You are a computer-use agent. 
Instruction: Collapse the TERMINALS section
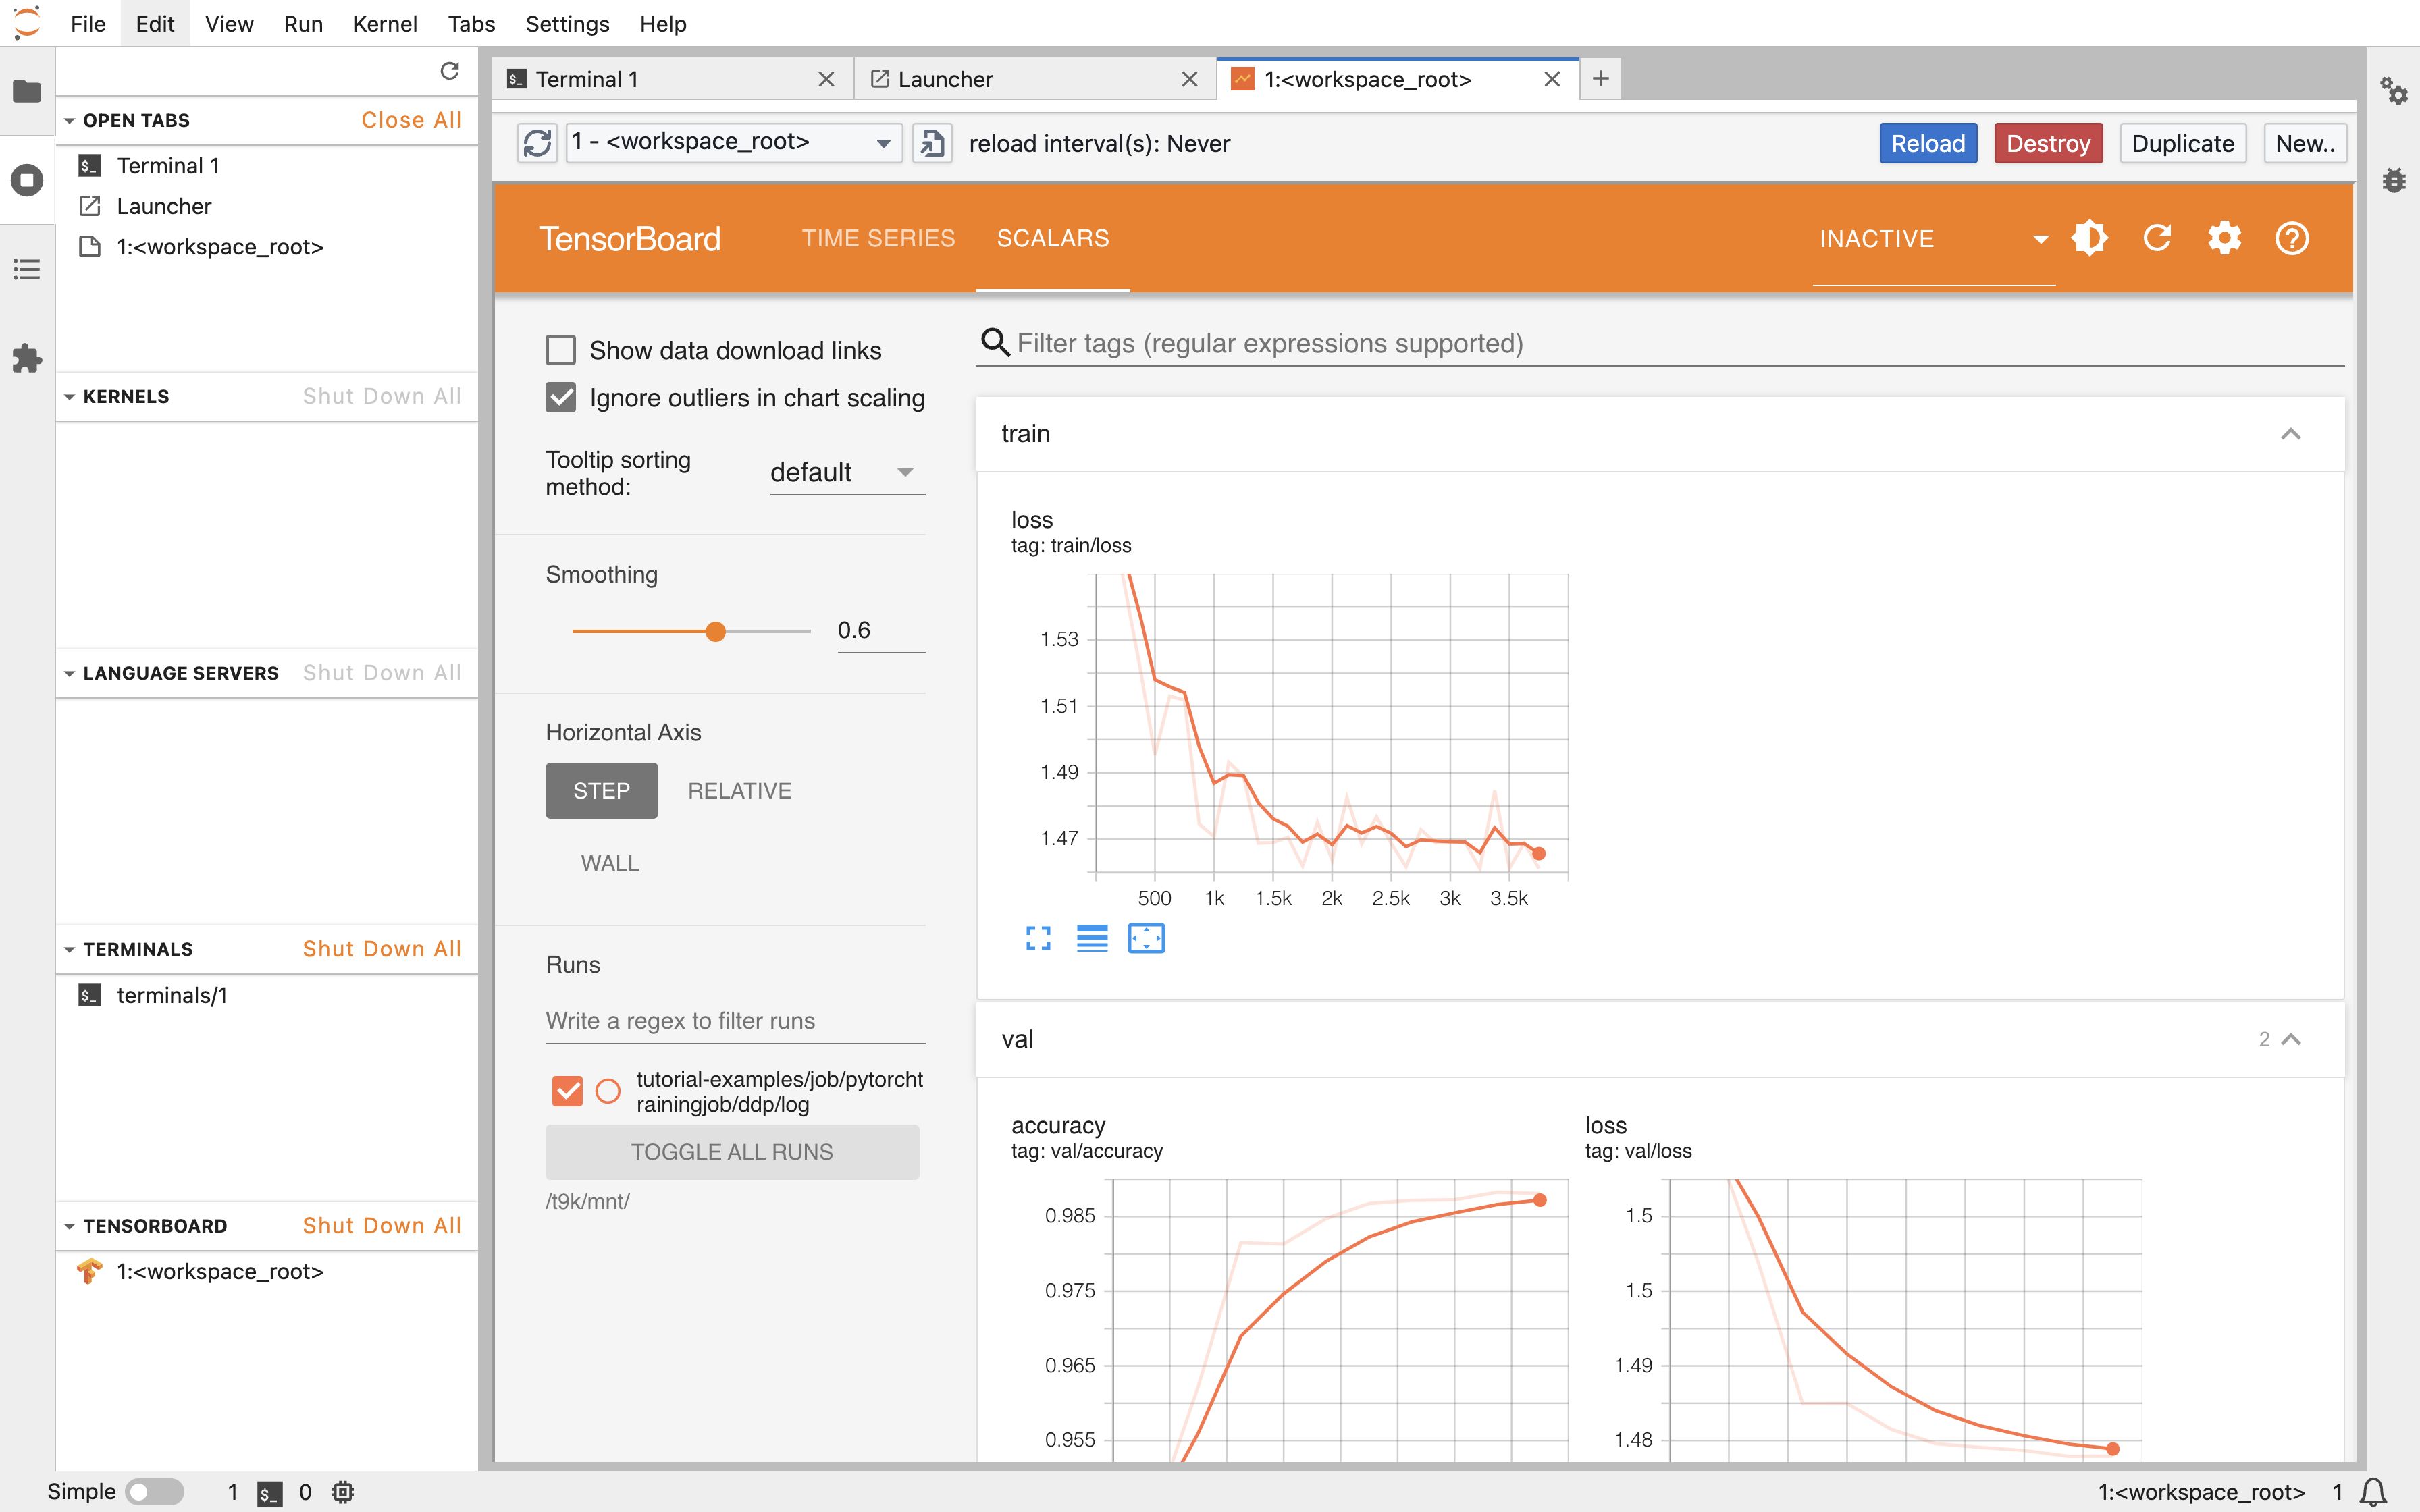(69, 949)
